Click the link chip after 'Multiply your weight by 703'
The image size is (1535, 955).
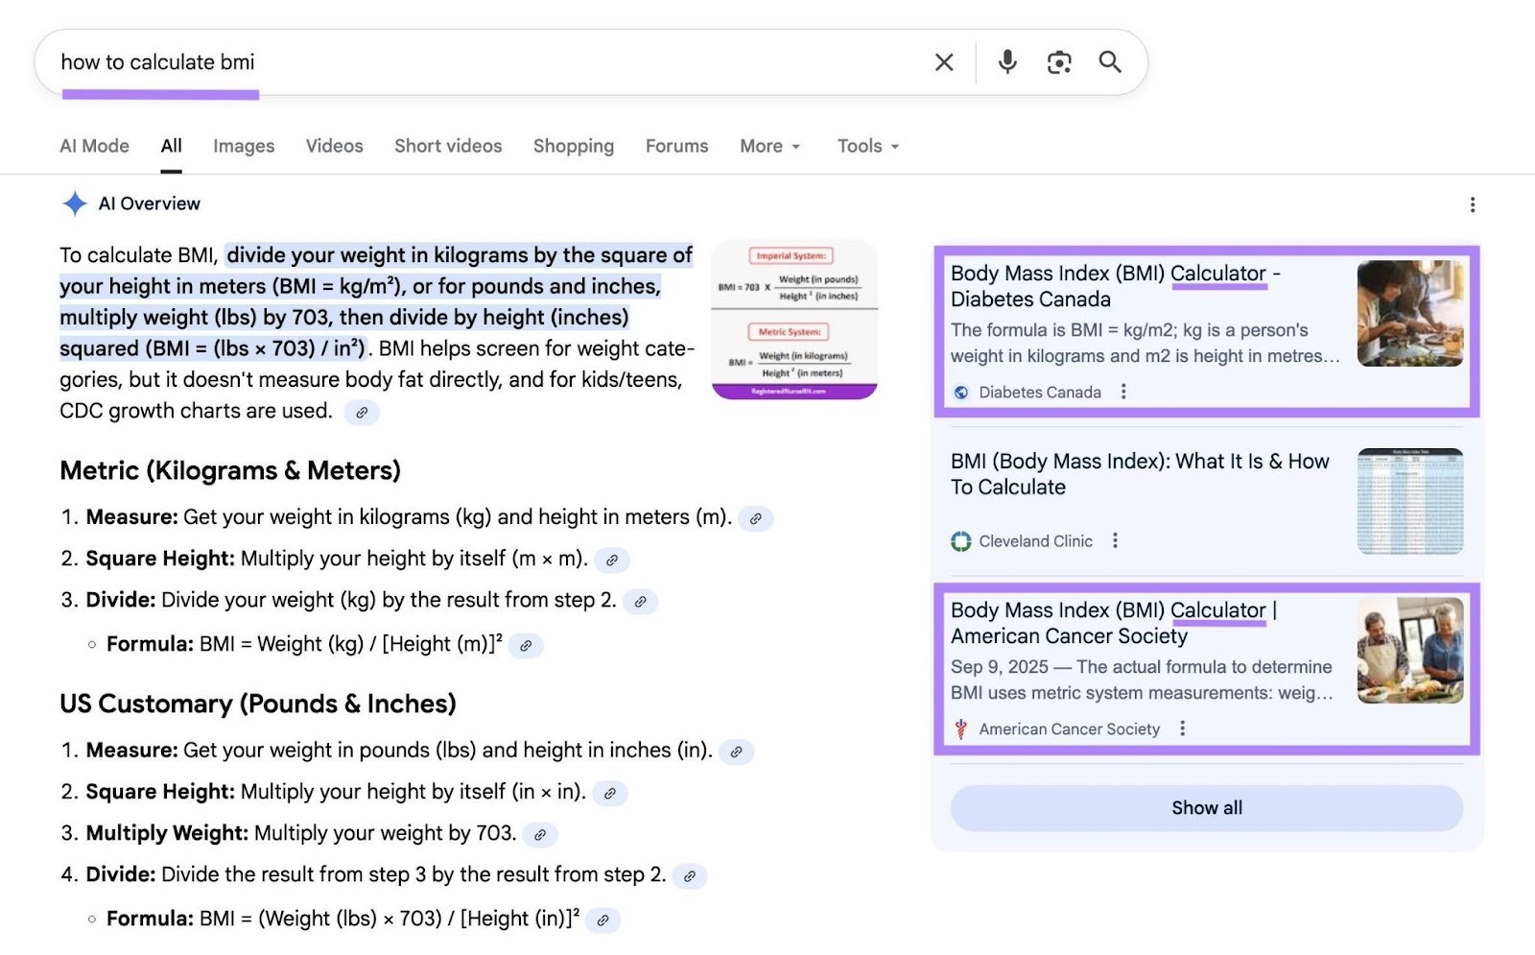[541, 835]
